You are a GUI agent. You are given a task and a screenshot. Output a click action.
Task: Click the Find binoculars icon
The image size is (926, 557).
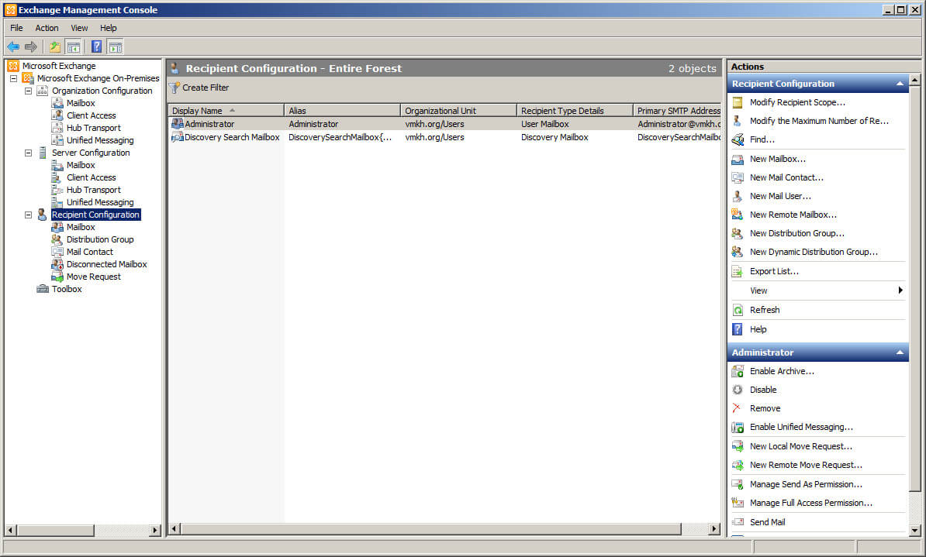[x=737, y=140]
